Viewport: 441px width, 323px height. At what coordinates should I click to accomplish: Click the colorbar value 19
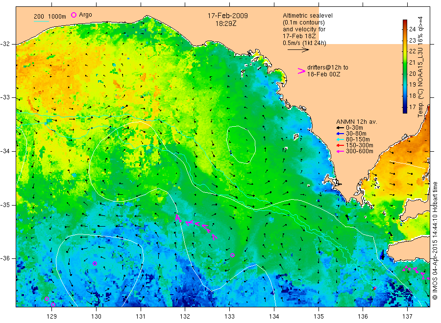[412, 85]
